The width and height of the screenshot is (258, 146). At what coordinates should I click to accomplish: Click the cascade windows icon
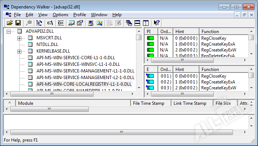coord(129,23)
